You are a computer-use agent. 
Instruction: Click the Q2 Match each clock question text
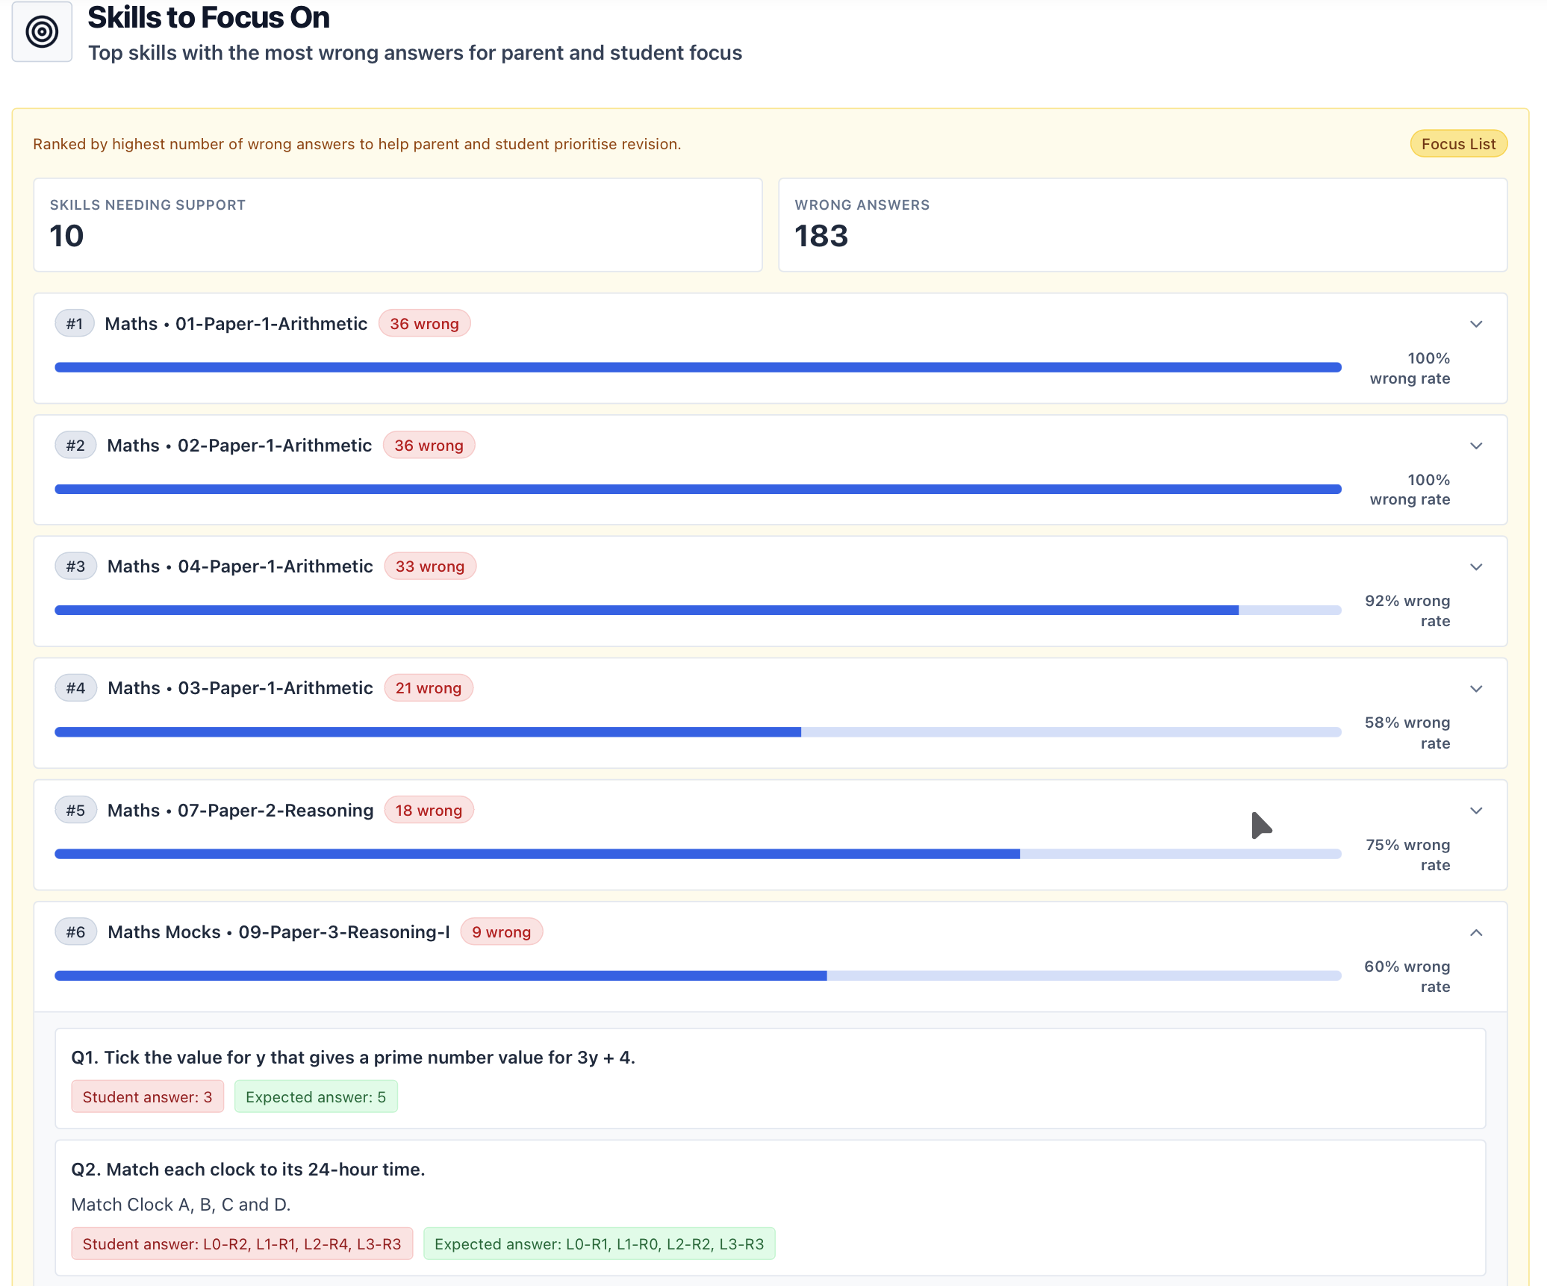click(248, 1170)
